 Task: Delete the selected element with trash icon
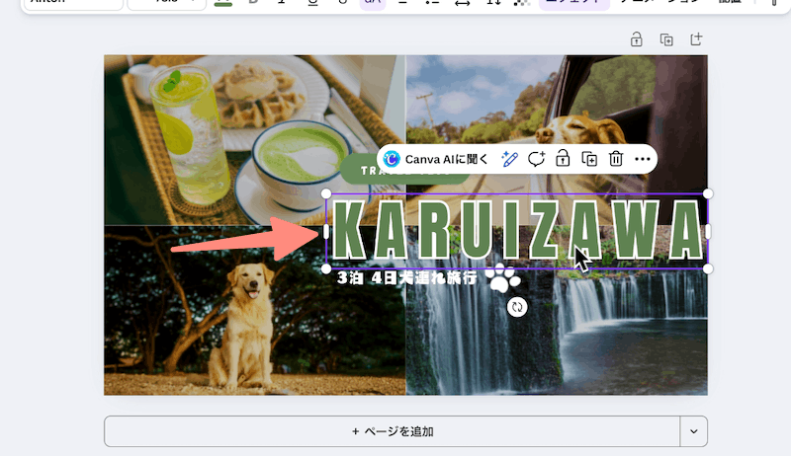click(x=615, y=159)
